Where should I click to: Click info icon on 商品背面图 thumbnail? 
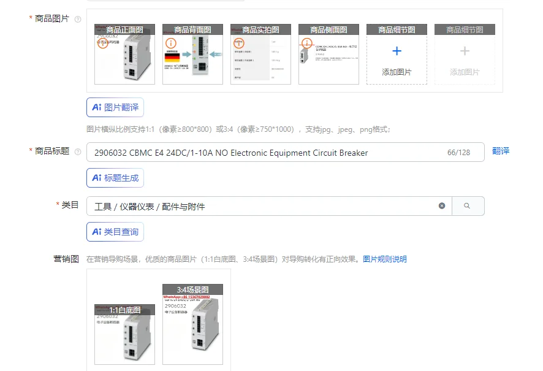click(x=171, y=44)
